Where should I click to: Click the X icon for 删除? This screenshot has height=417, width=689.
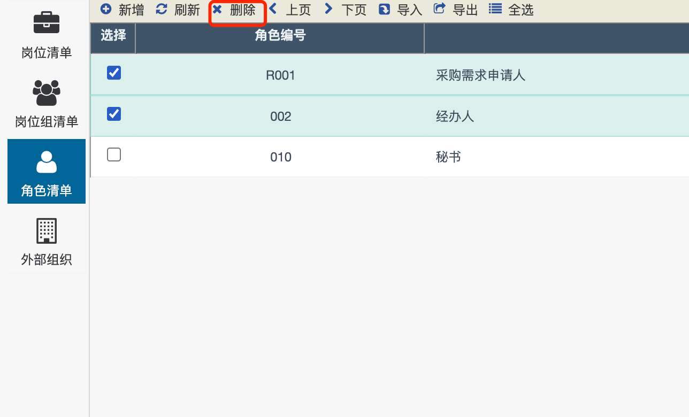click(217, 10)
